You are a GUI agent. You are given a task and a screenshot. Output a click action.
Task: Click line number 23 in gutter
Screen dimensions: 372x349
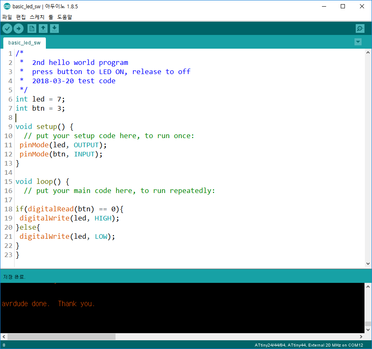coord(8,255)
